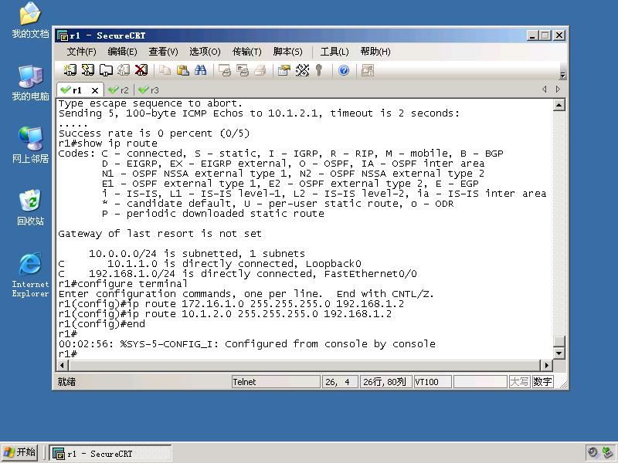Click the 我的文档 desktop icon
Image resolution: width=618 pixels, height=463 pixels.
tap(30, 20)
